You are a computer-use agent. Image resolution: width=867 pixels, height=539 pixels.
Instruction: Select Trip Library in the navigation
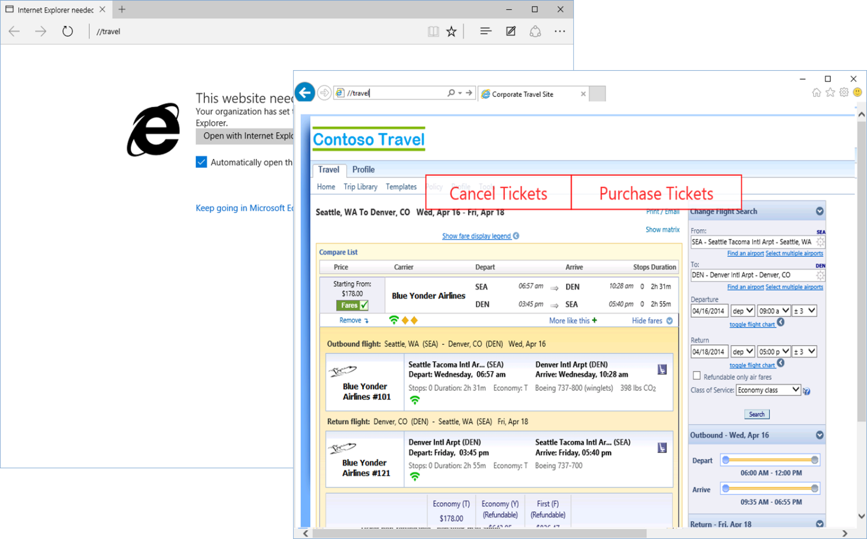(360, 187)
